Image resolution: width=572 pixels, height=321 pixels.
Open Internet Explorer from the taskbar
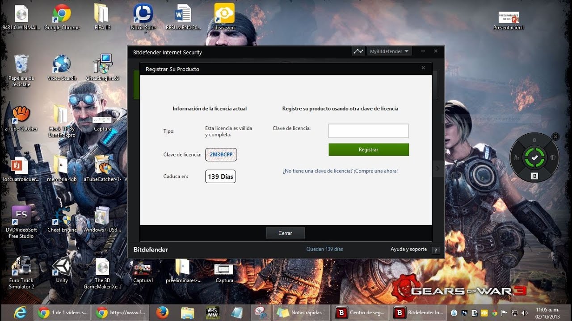(x=19, y=313)
